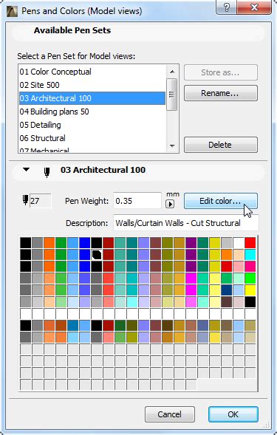Pick the dark green swatch in eighth row
This screenshot has width=277, height=435.
120,326
